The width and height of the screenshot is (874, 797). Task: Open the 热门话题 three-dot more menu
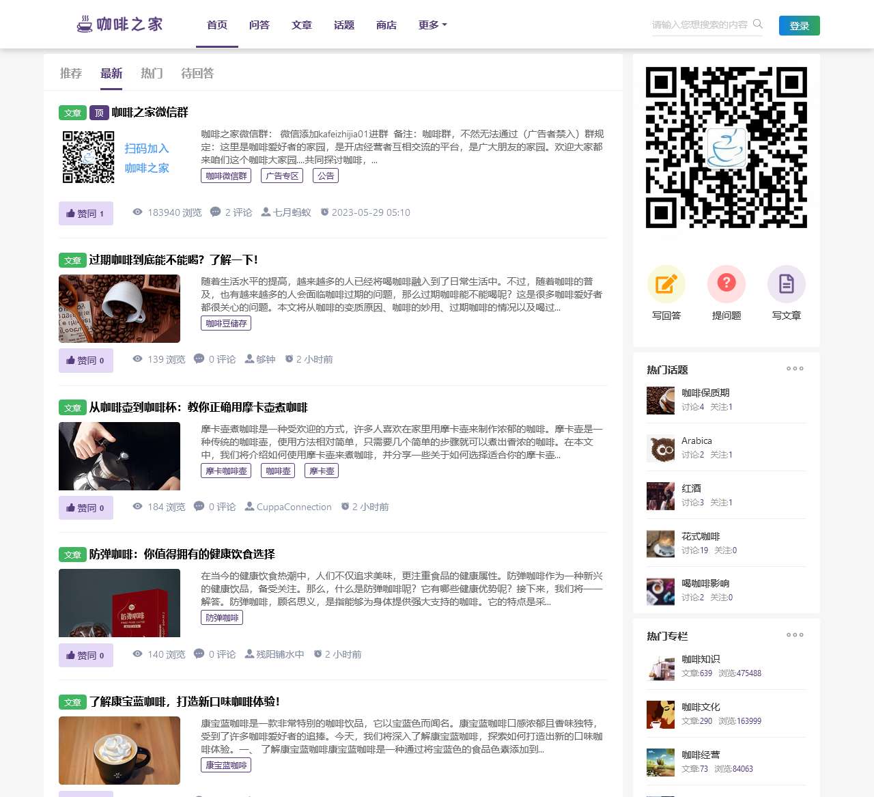795,369
